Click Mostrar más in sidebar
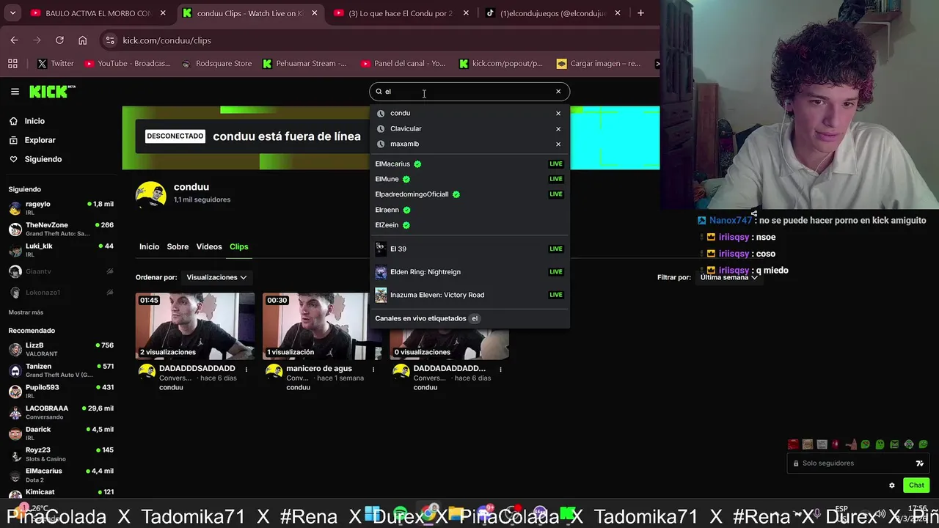 [26, 312]
